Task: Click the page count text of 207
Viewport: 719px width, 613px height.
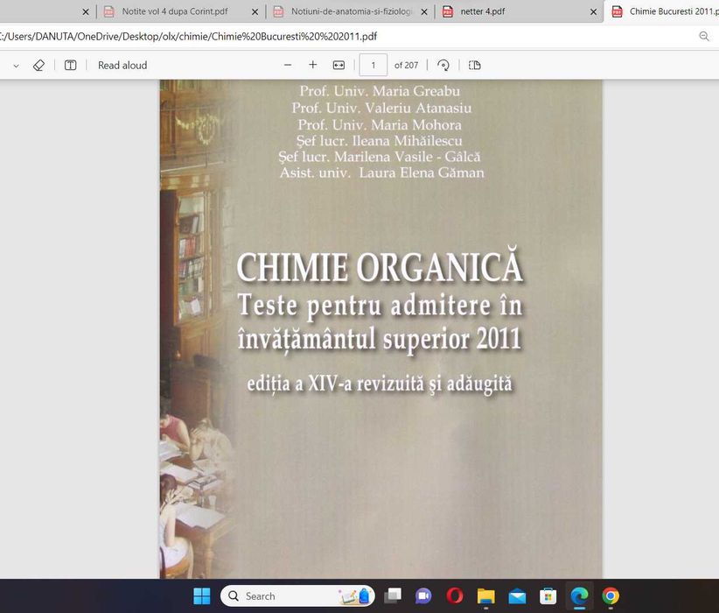Action: tap(406, 65)
